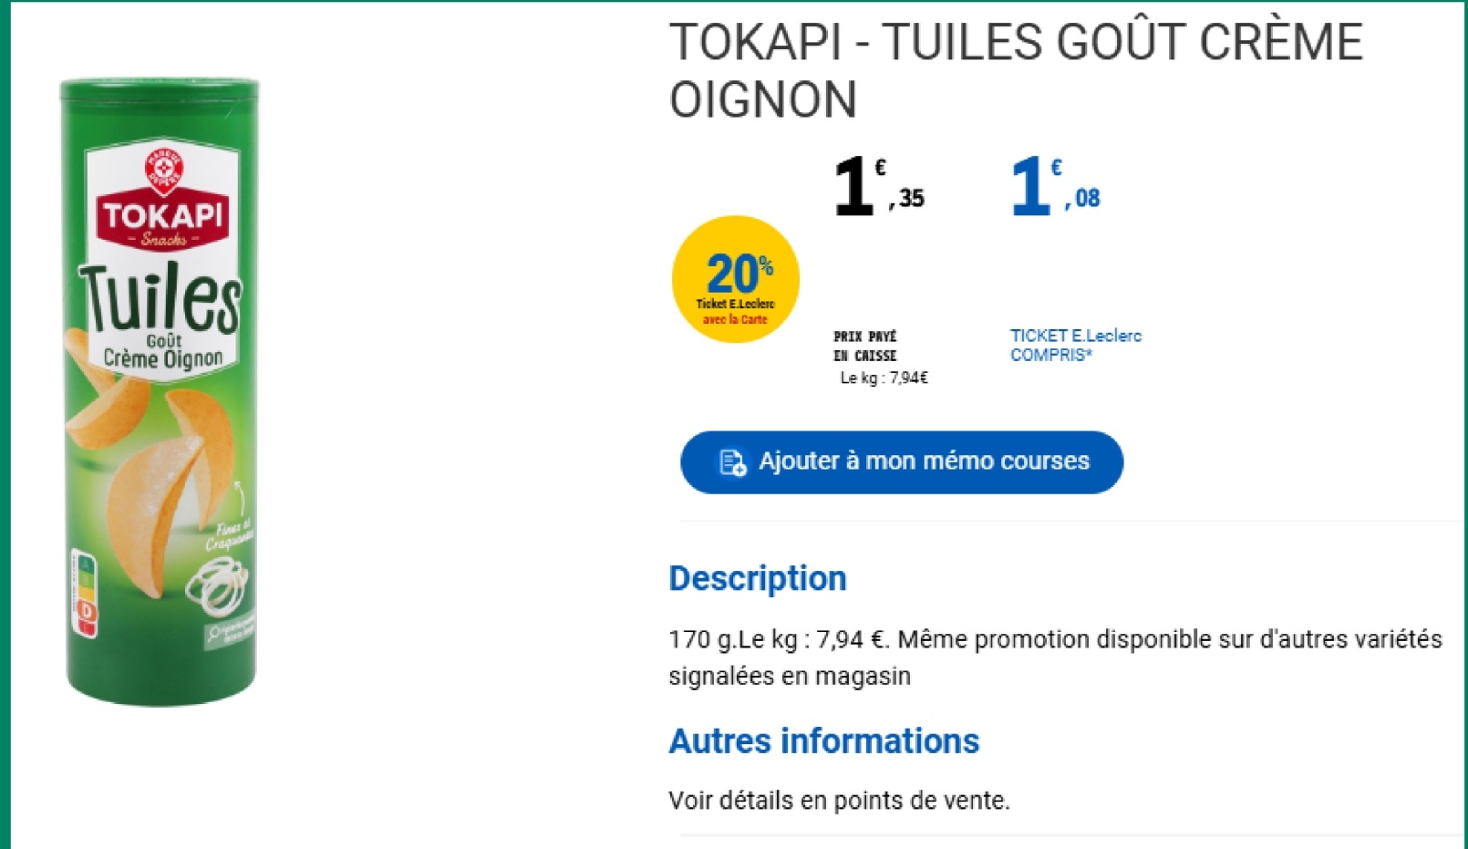Select the product title Tokapi Tuiles Goût Crème Oignon
The height and width of the screenshot is (849, 1468).
click(x=1015, y=70)
